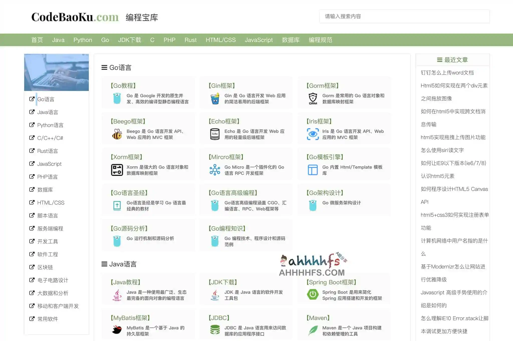Click the hamburger icon beside Go语言 heading

(104, 68)
